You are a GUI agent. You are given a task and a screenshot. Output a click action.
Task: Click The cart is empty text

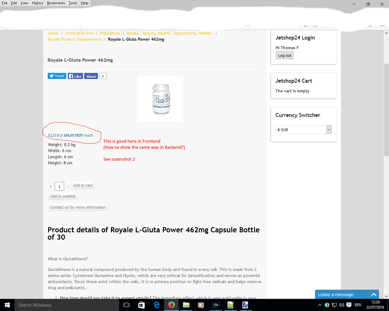pos(292,91)
